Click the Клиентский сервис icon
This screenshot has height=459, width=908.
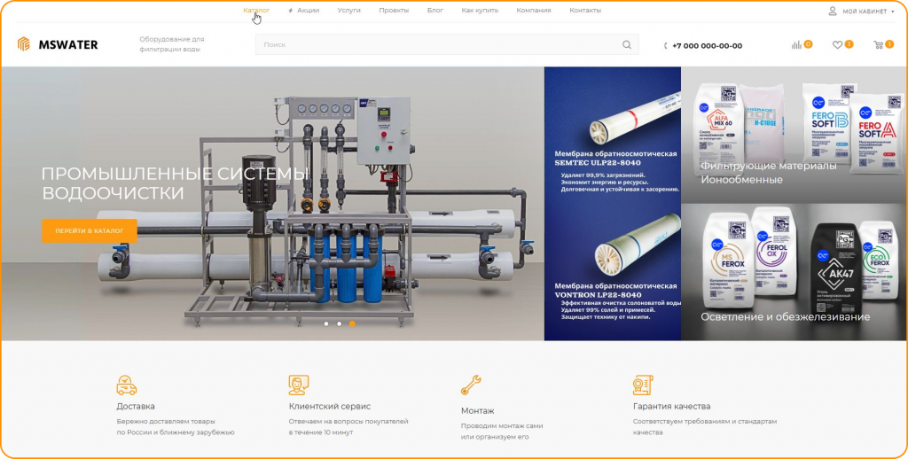tap(299, 385)
